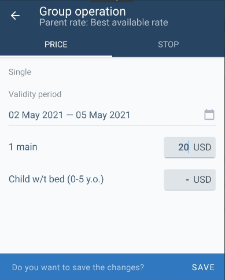Click USD currency beside the 20 value
This screenshot has height=280, width=225.
point(202,148)
